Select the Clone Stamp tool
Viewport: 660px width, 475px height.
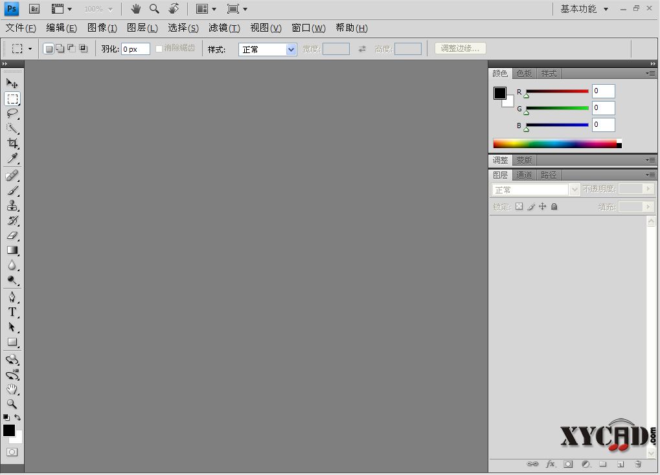coord(12,205)
